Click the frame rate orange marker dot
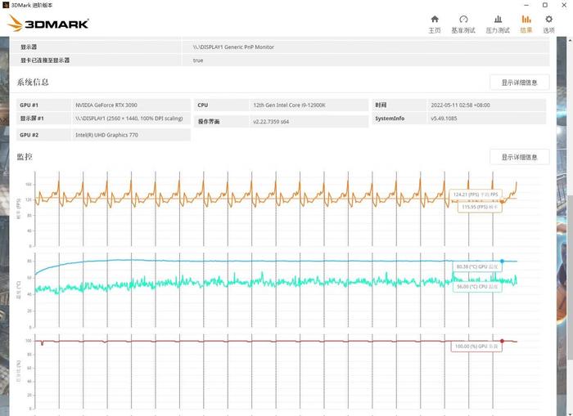 pos(502,201)
